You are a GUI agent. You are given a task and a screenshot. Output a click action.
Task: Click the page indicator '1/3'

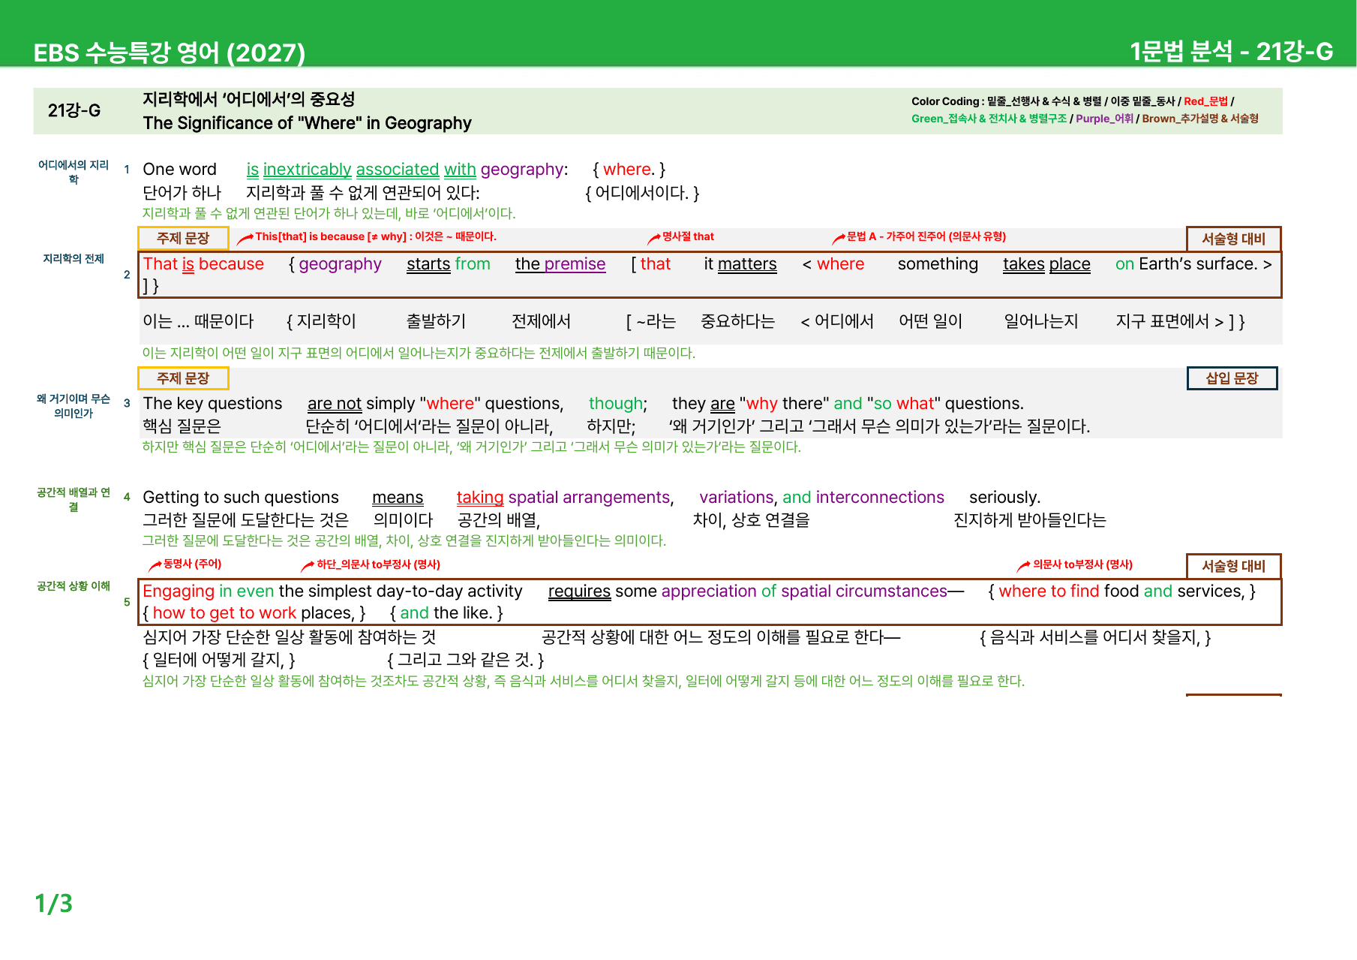[x=54, y=903]
